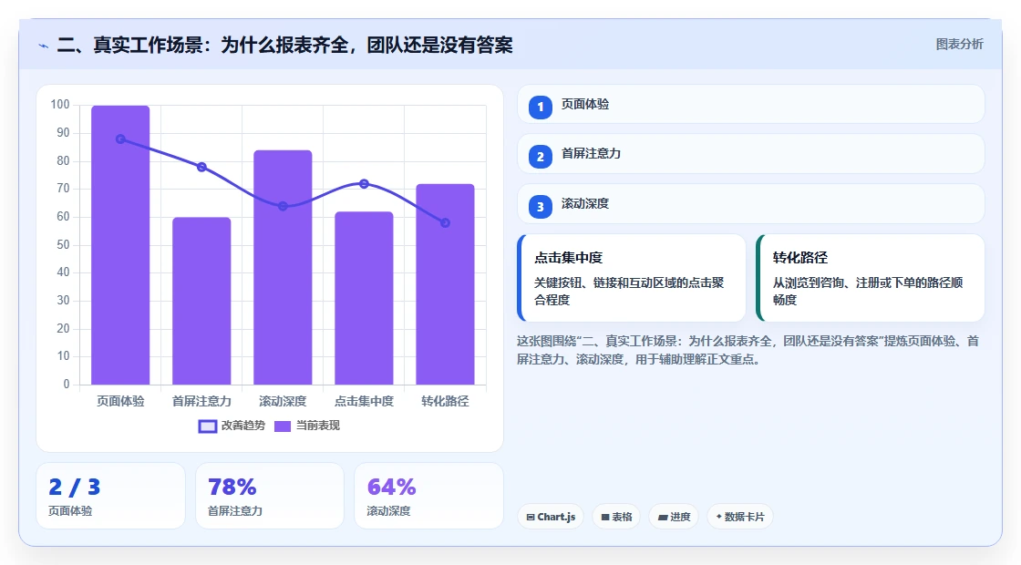
Task: Click the 64% 滚动深度 stat card
Action: pyautogui.click(x=428, y=496)
